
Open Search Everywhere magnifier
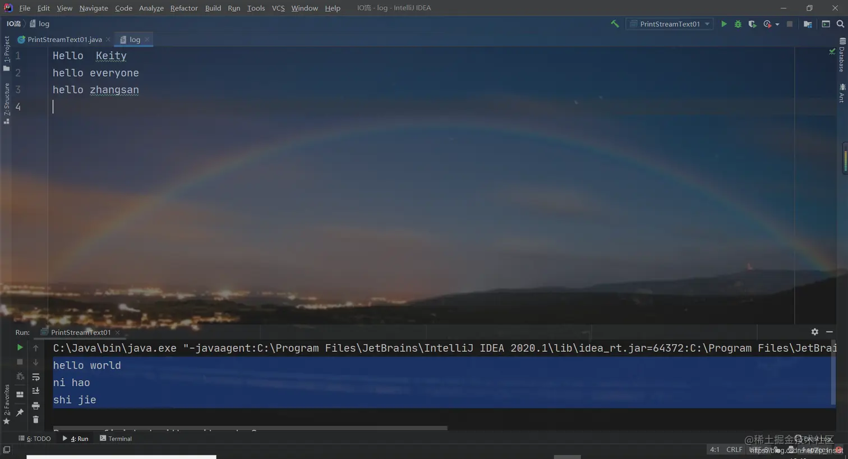(x=840, y=24)
